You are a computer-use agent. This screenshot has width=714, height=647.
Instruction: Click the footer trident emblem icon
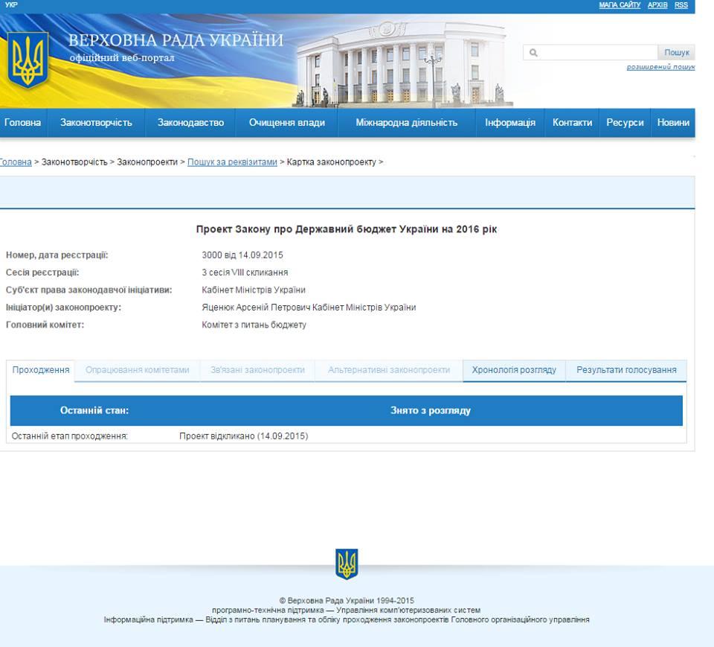(x=347, y=564)
